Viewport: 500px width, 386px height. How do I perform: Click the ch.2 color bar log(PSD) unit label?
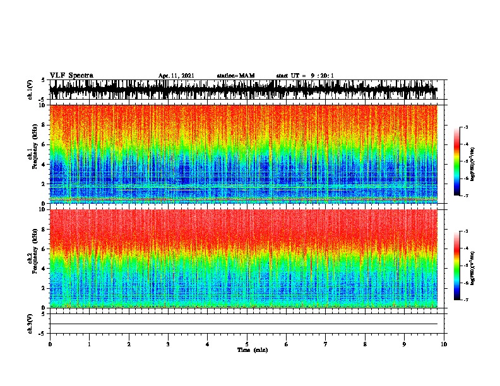pyautogui.click(x=473, y=268)
